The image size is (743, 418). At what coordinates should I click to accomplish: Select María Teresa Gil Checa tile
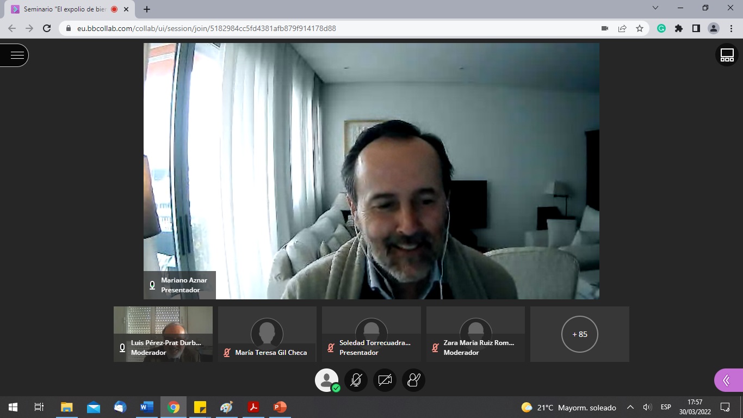point(267,334)
